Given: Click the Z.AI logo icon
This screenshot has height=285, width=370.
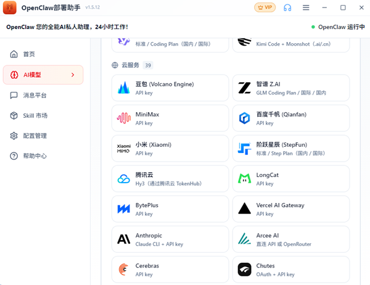Looking at the screenshot, I should tap(244, 88).
